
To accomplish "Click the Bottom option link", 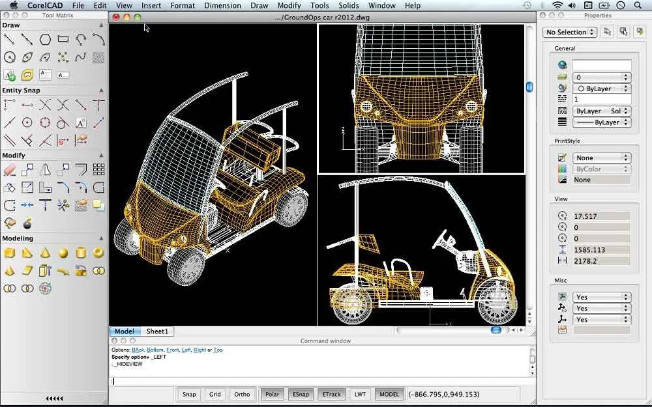I will click(x=155, y=350).
